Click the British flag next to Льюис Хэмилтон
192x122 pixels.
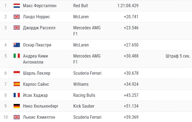click(x=17, y=117)
